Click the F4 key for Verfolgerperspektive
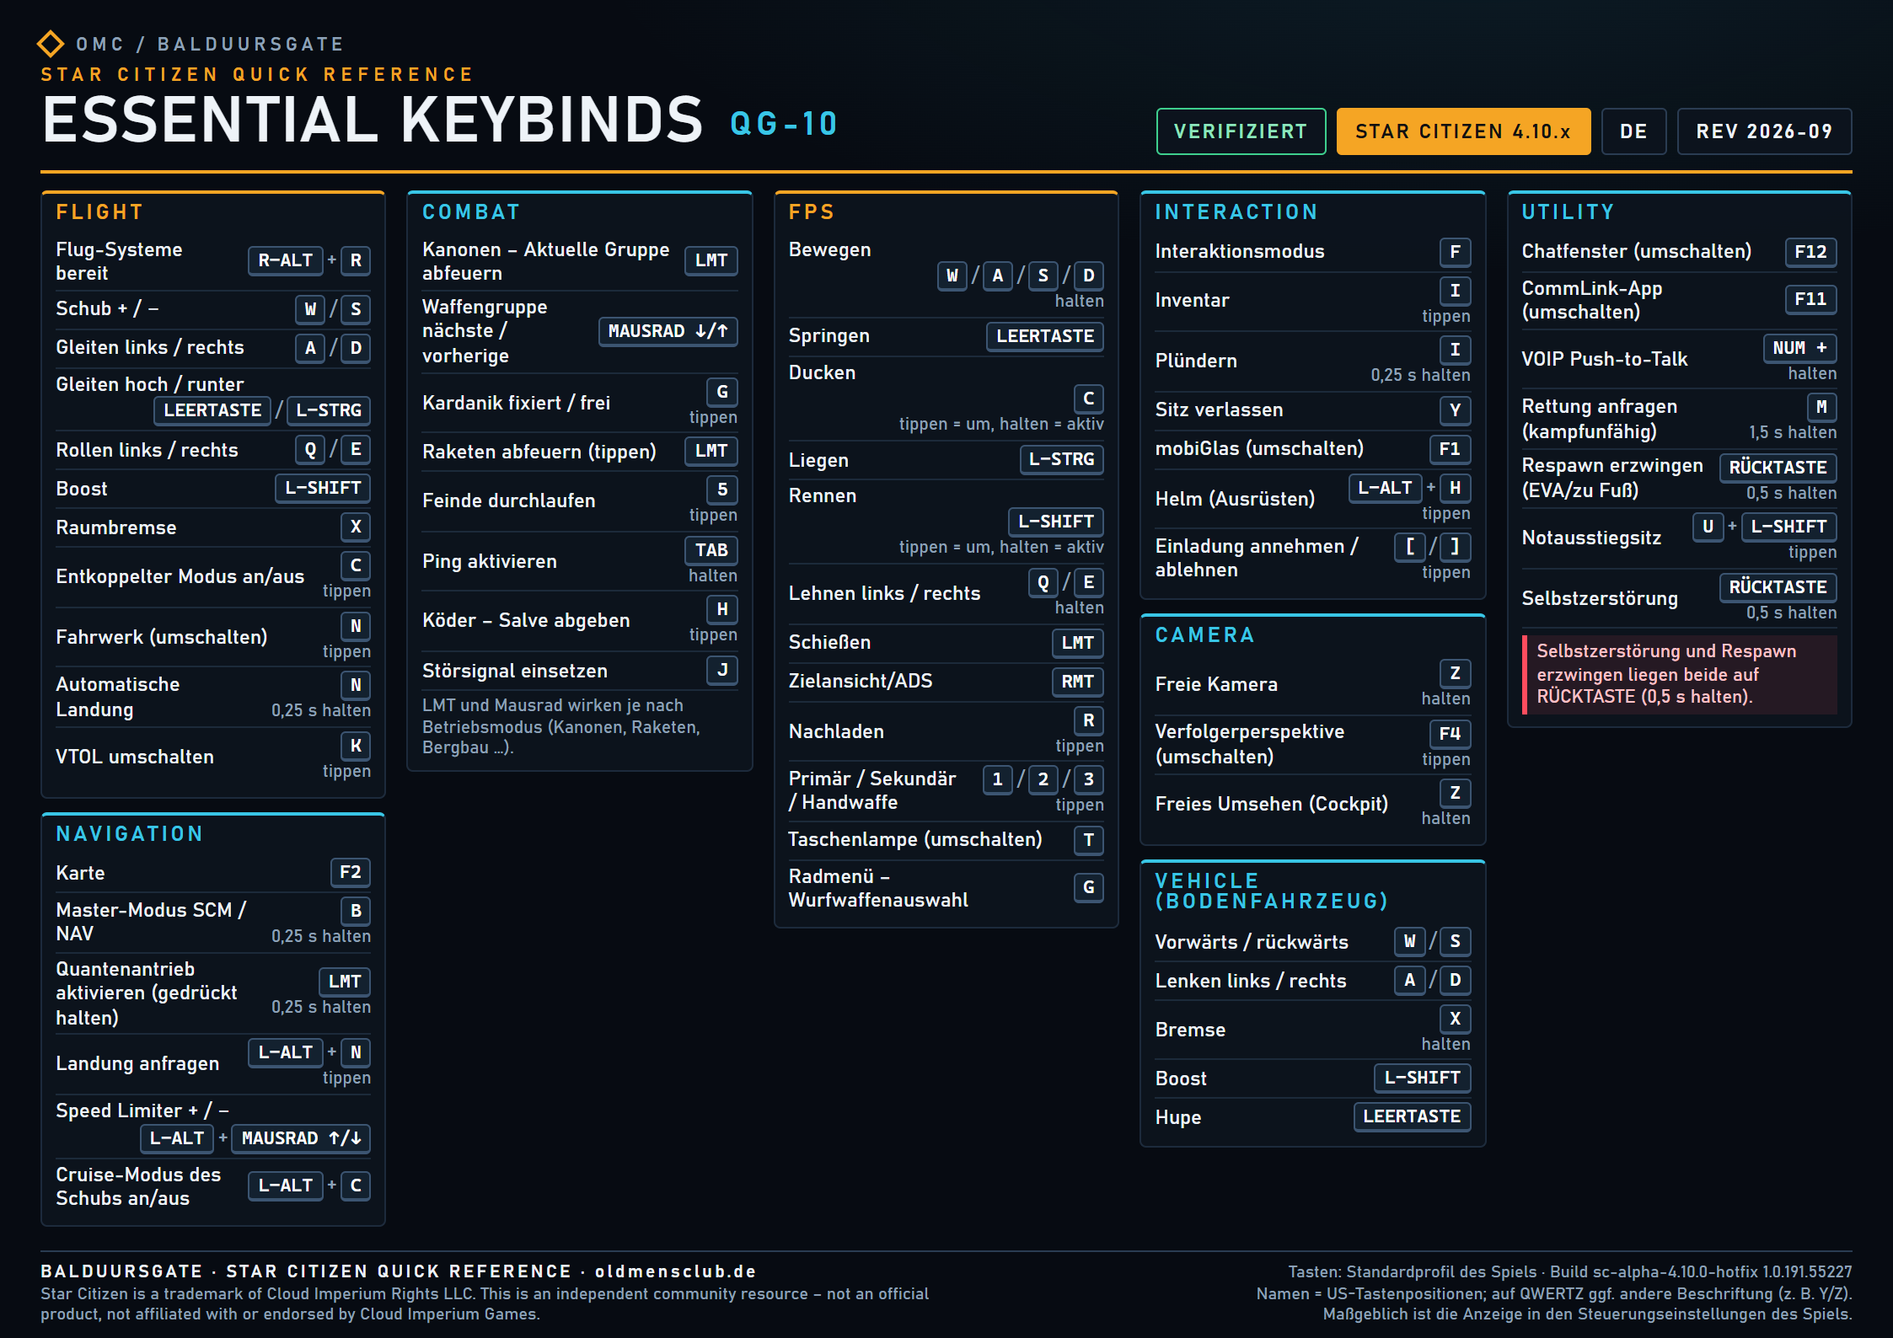Image resolution: width=1893 pixels, height=1338 pixels. point(1450,734)
